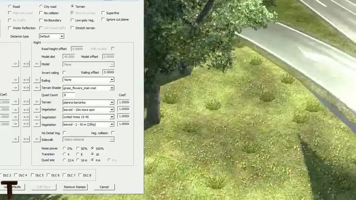Tick the DLC 8 checkbox

[x=80, y=175]
